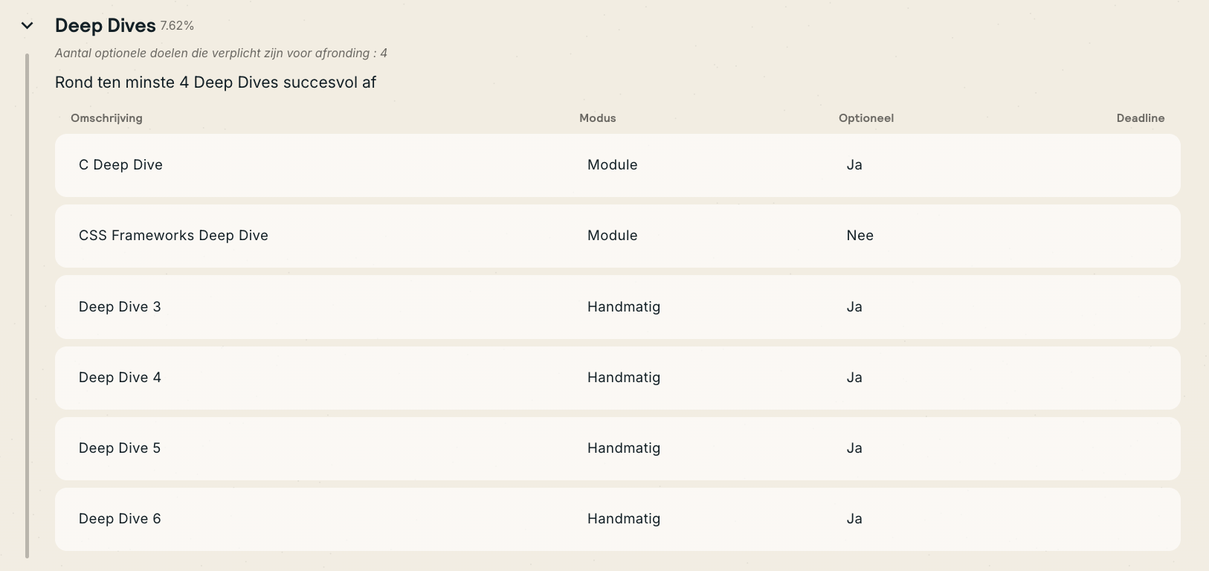Click the 'Rond ten minste 4' description text
This screenshot has height=571, width=1209.
pyautogui.click(x=216, y=83)
